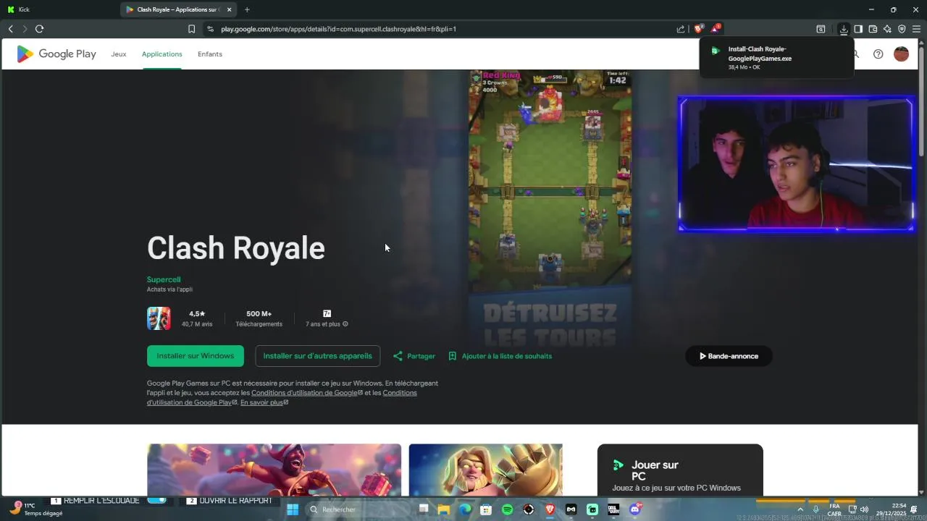The width and height of the screenshot is (927, 521).
Task: Toggle the browser sidebar panel icon
Action: tap(858, 29)
